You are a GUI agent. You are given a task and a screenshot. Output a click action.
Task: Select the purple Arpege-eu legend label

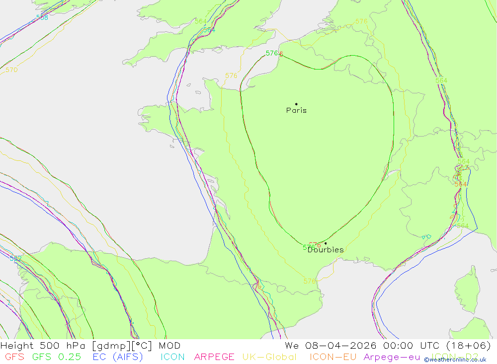[x=392, y=357]
